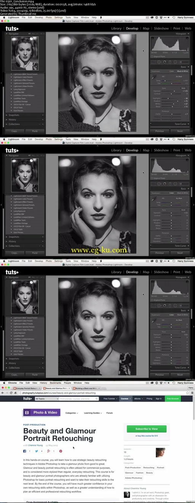Open the Courses dropdown in the site header
Screen dimensions: 195x503
pyautogui.click(x=125, y=399)
